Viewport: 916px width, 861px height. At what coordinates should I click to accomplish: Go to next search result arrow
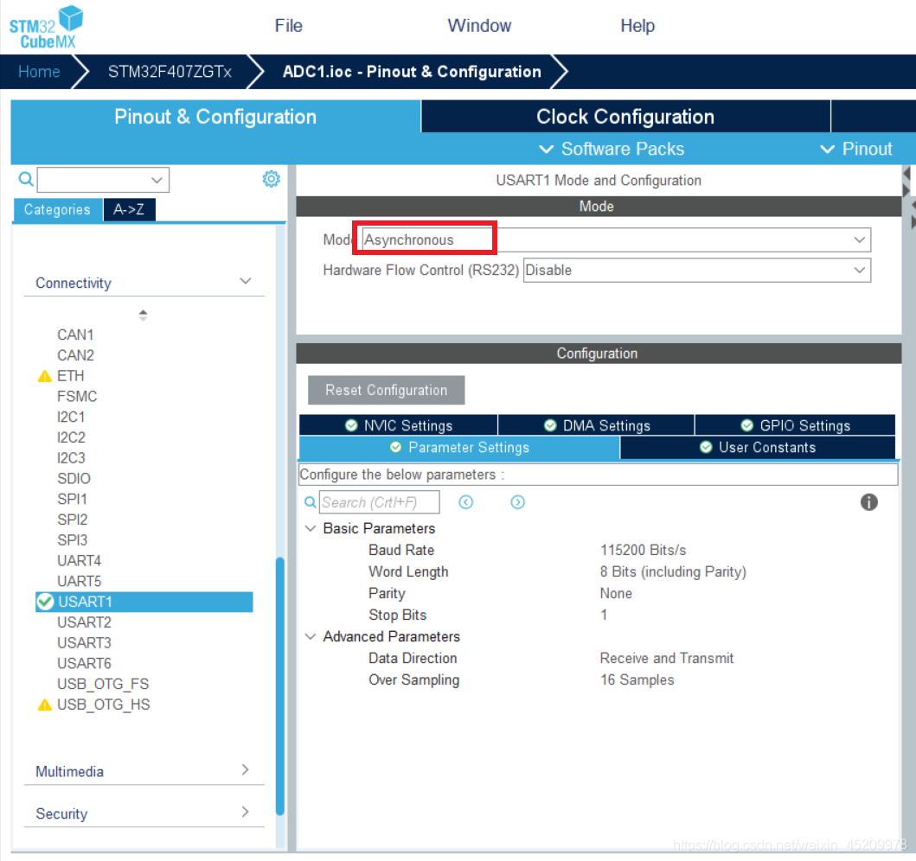point(517,502)
